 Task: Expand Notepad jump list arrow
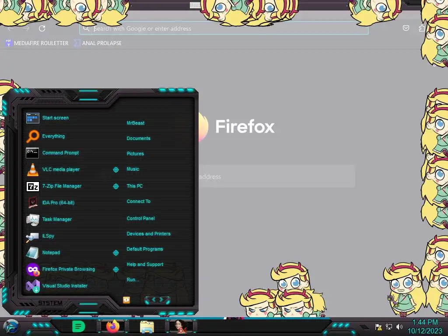[115, 253]
